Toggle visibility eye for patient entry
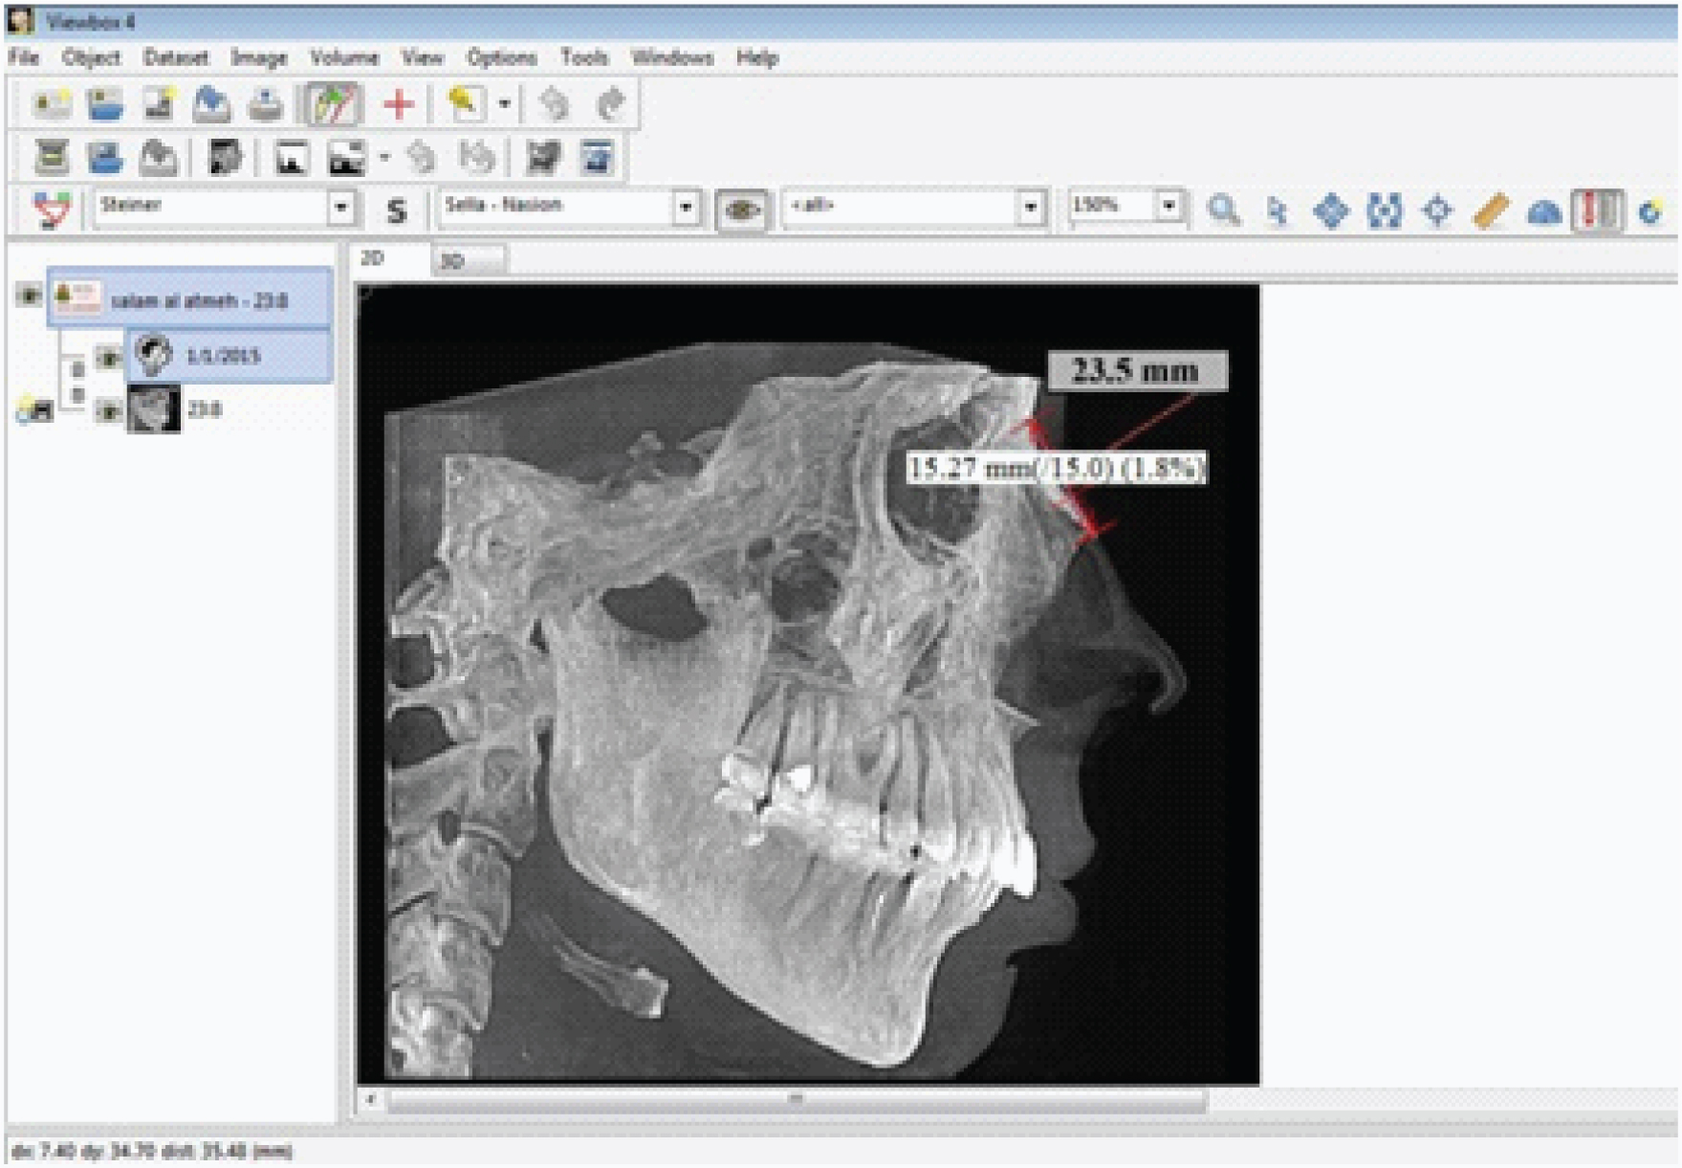The image size is (1682, 1168). 29,296
